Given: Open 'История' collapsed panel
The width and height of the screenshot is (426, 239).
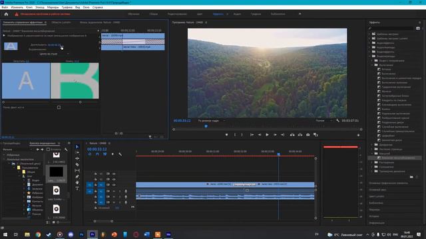Looking at the screenshot, I should 374,216.
